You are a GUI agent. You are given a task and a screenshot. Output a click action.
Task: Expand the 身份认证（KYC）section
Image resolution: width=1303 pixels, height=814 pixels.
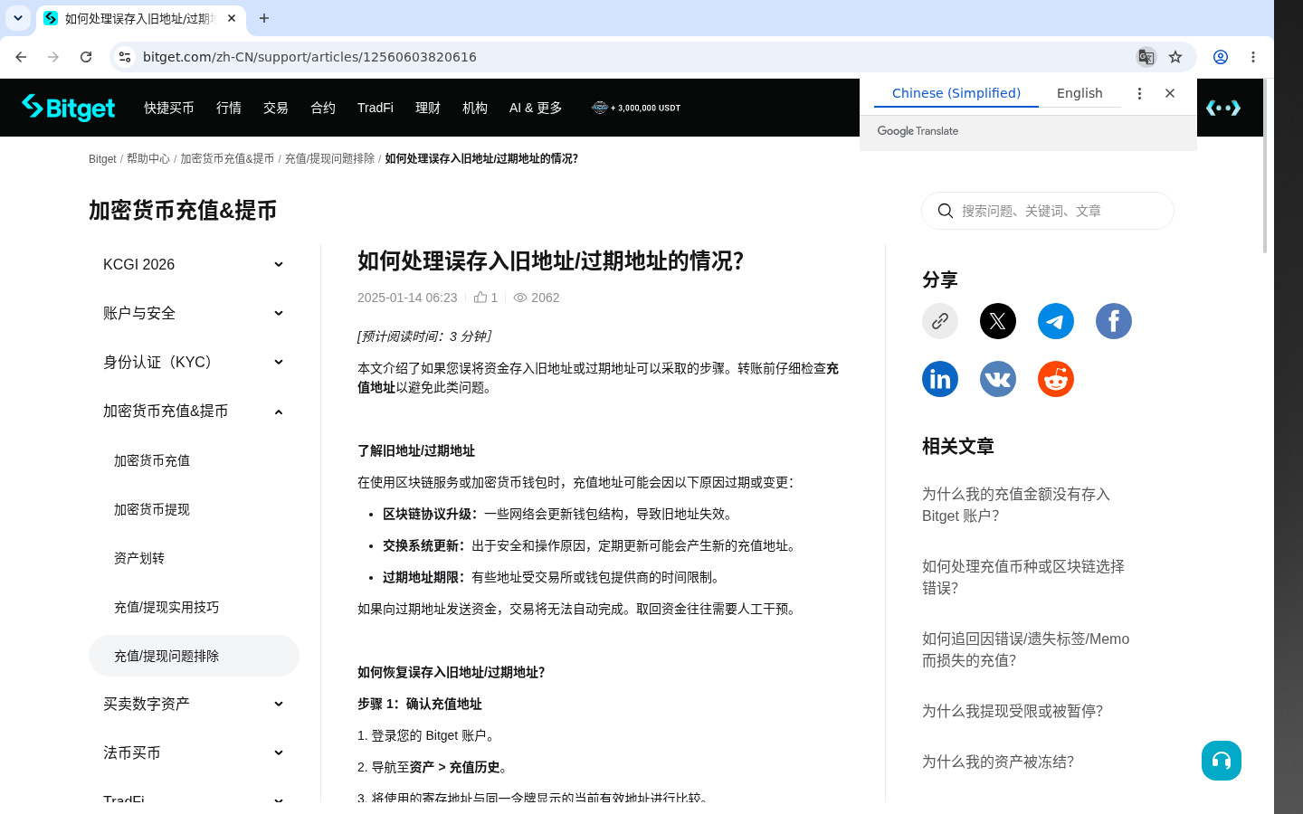click(194, 362)
